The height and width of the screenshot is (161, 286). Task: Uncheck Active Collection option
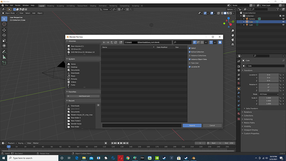[x=190, y=52]
